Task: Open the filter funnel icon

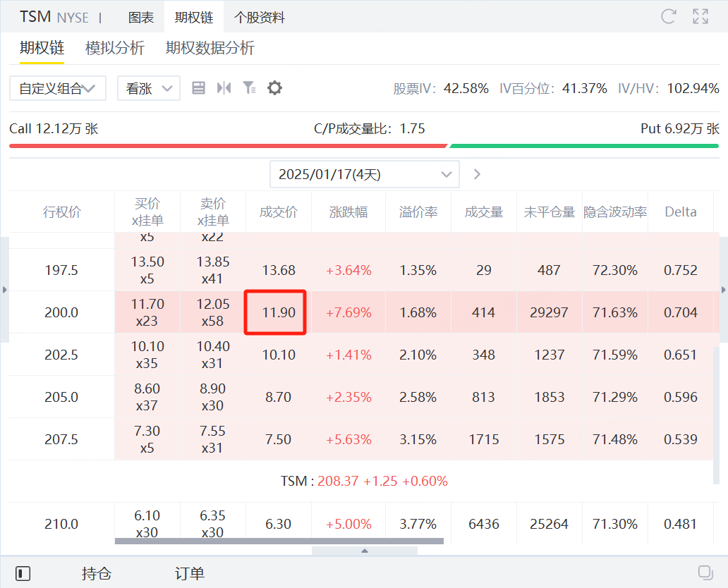Action: pos(249,87)
